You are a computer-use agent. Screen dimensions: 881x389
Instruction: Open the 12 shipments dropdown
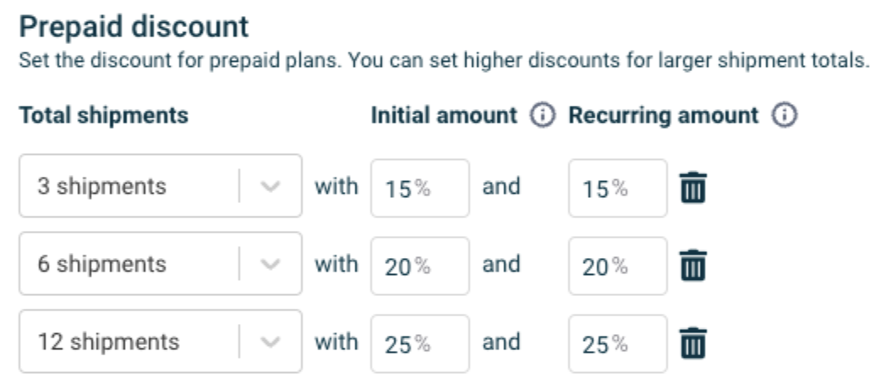pyautogui.click(x=161, y=341)
